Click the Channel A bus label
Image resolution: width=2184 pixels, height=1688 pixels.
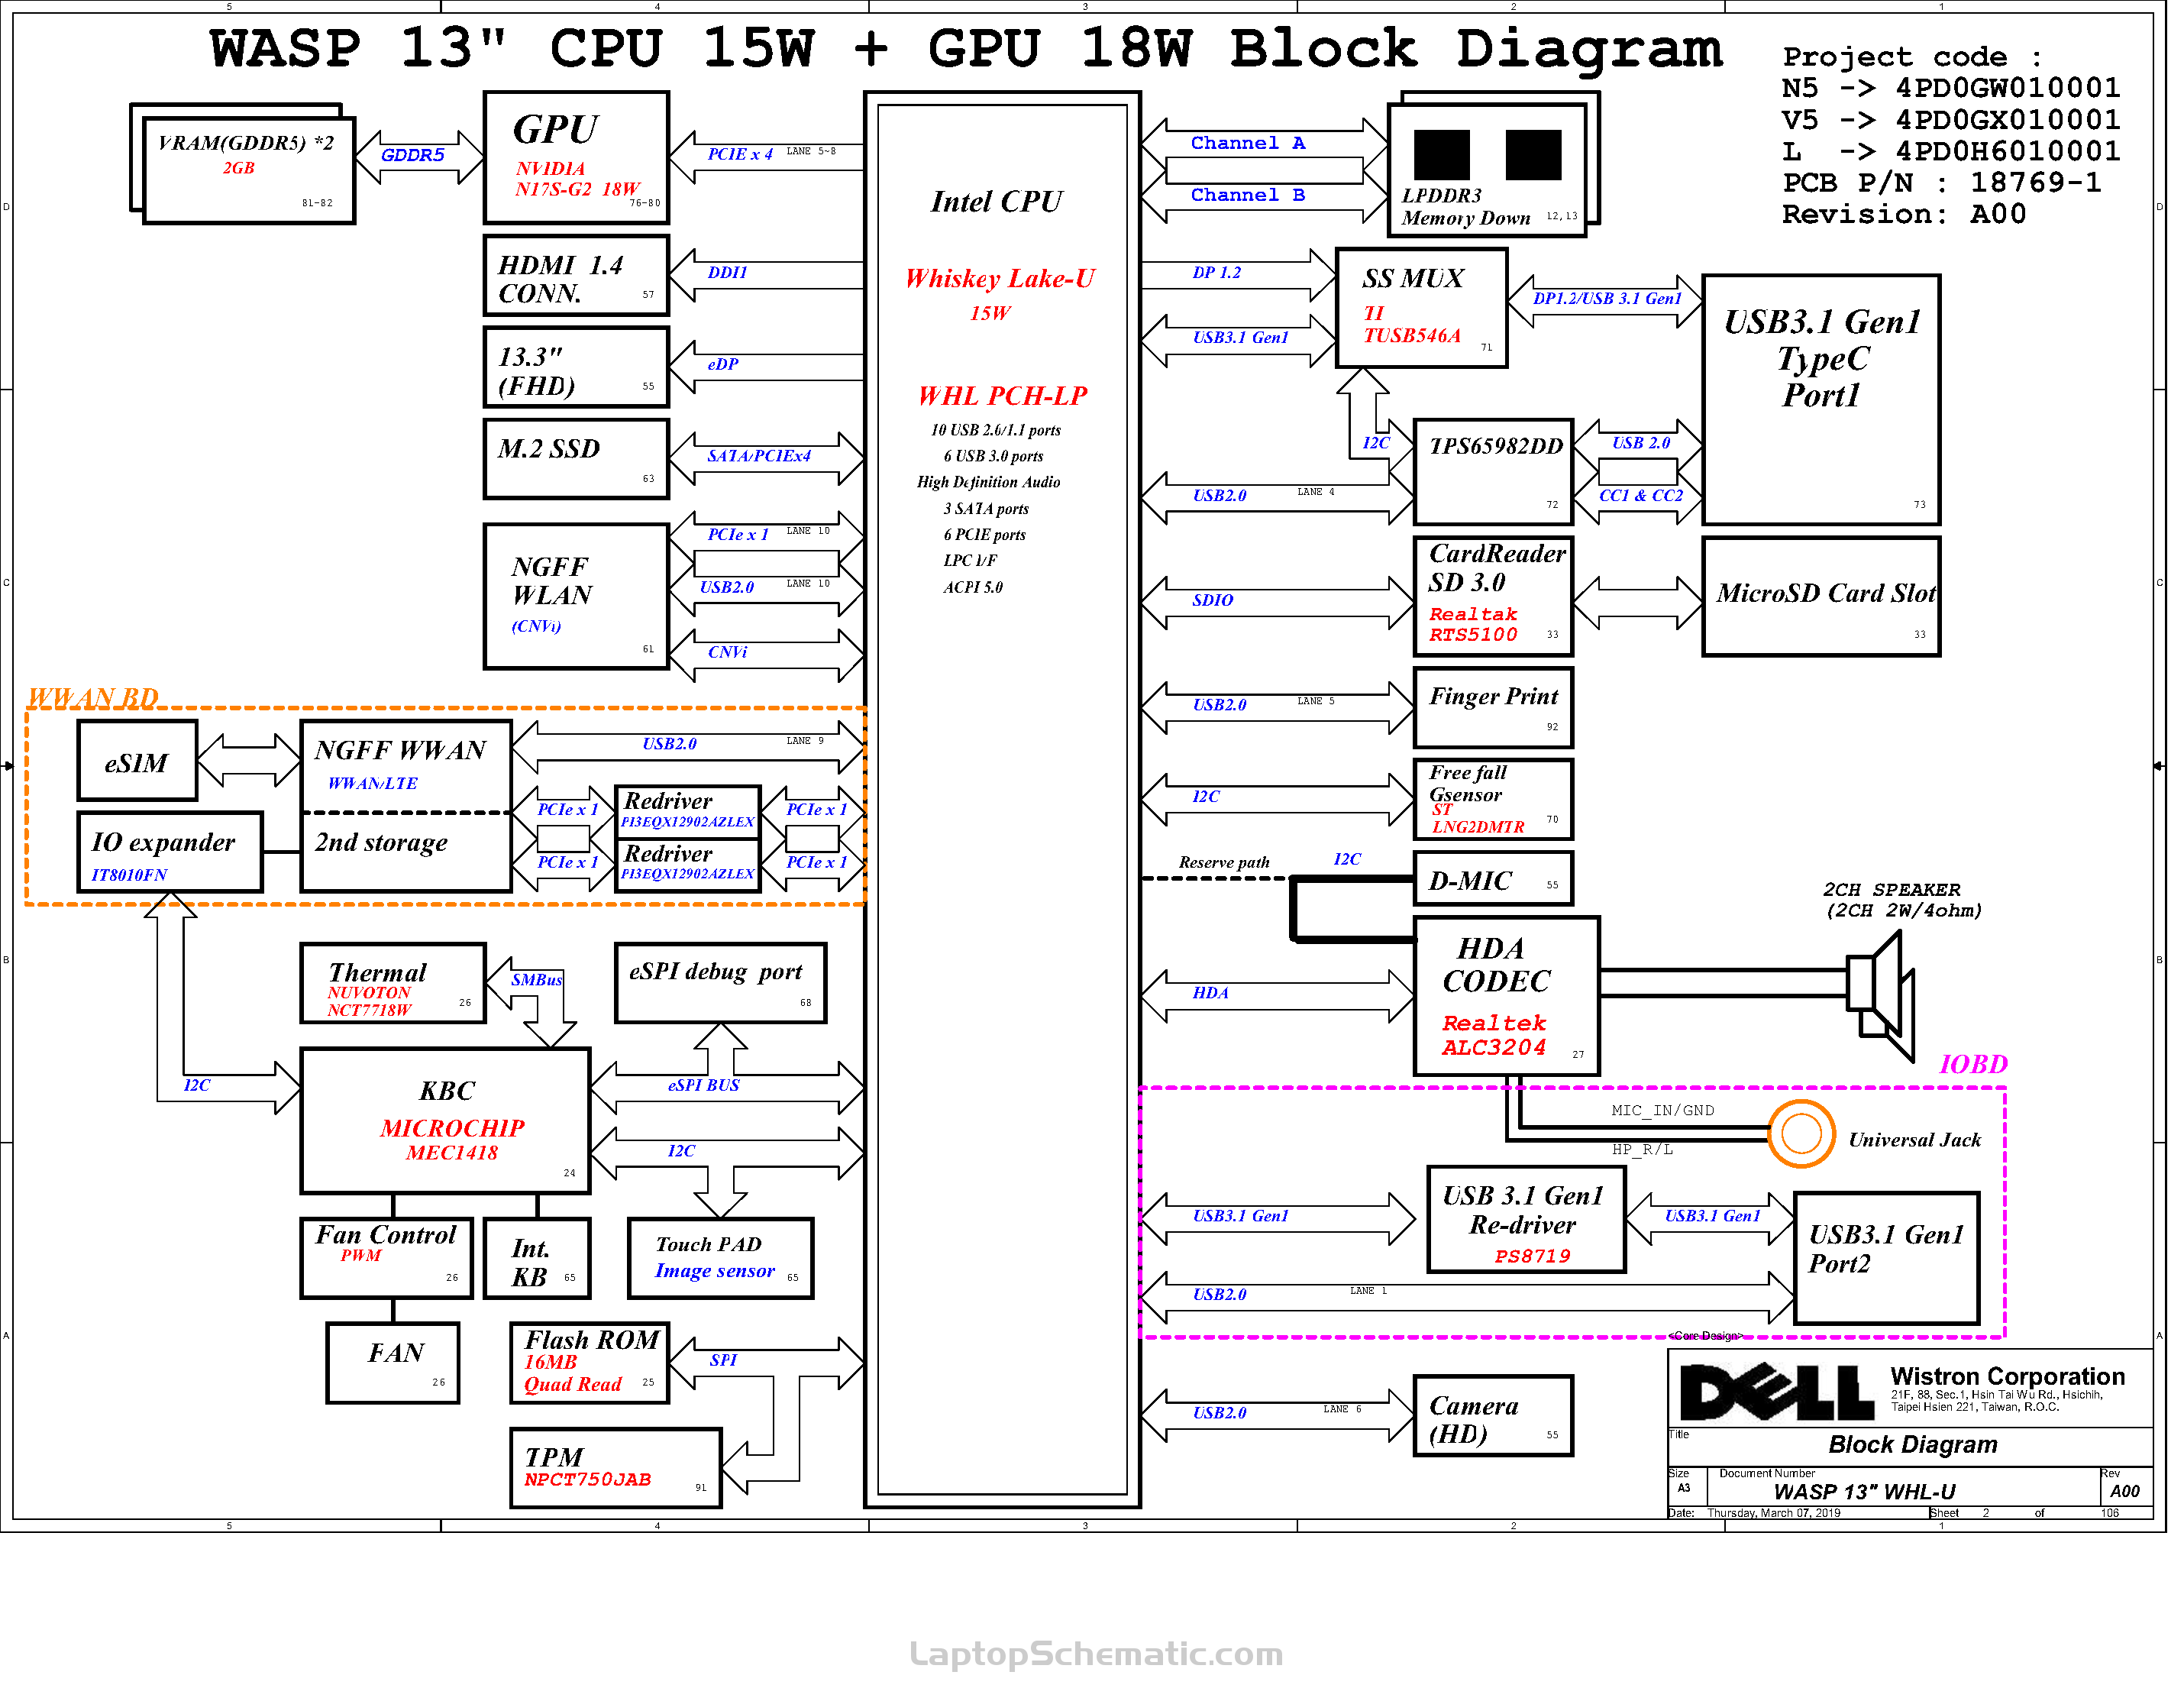(1248, 143)
